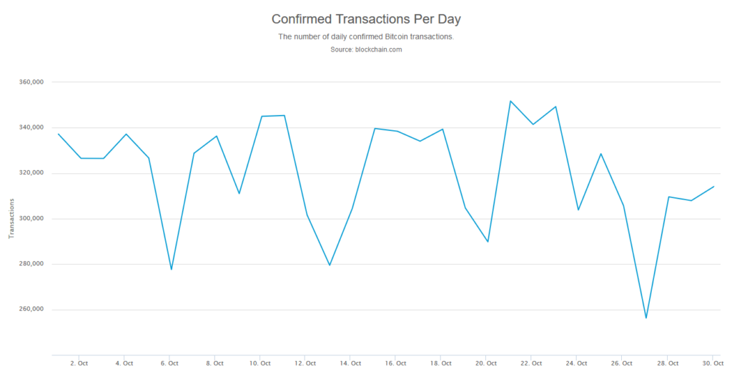Click the '10. Oct' x-axis label
This screenshot has height=379, width=732.
(260, 363)
